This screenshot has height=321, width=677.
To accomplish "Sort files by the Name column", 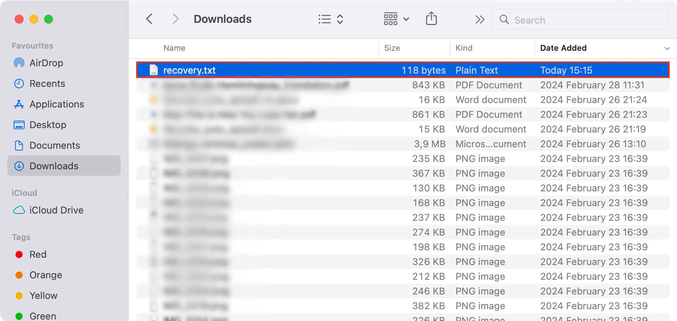I will 174,48.
